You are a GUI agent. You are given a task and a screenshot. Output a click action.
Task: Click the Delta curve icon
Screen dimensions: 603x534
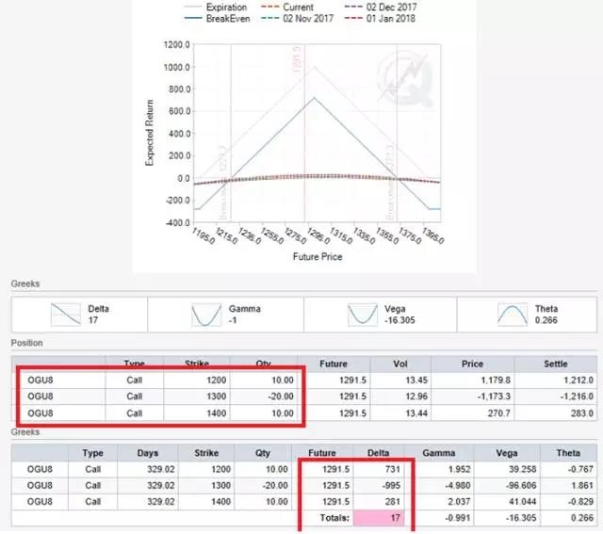tap(66, 315)
